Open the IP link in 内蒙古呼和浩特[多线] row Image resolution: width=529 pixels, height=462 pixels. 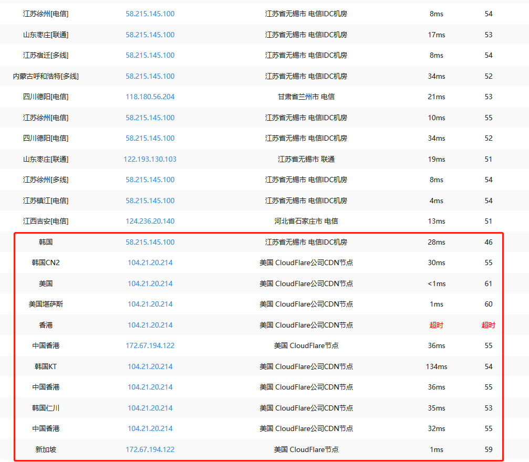pyautogui.click(x=150, y=76)
